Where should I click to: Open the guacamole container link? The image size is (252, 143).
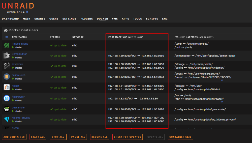[18, 108]
